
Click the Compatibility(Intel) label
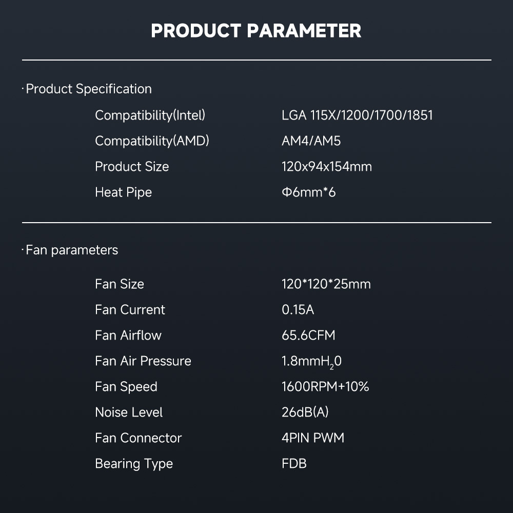(150, 115)
